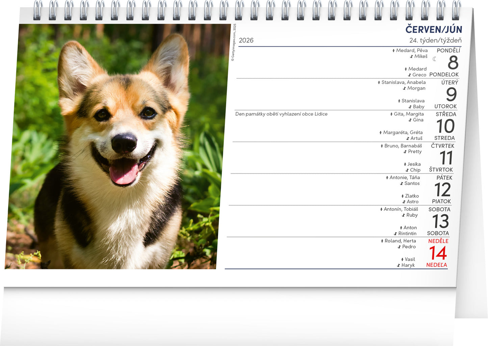Click the crescent moon icon beside day 8
This screenshot has height=346, width=488.
coord(435,59)
